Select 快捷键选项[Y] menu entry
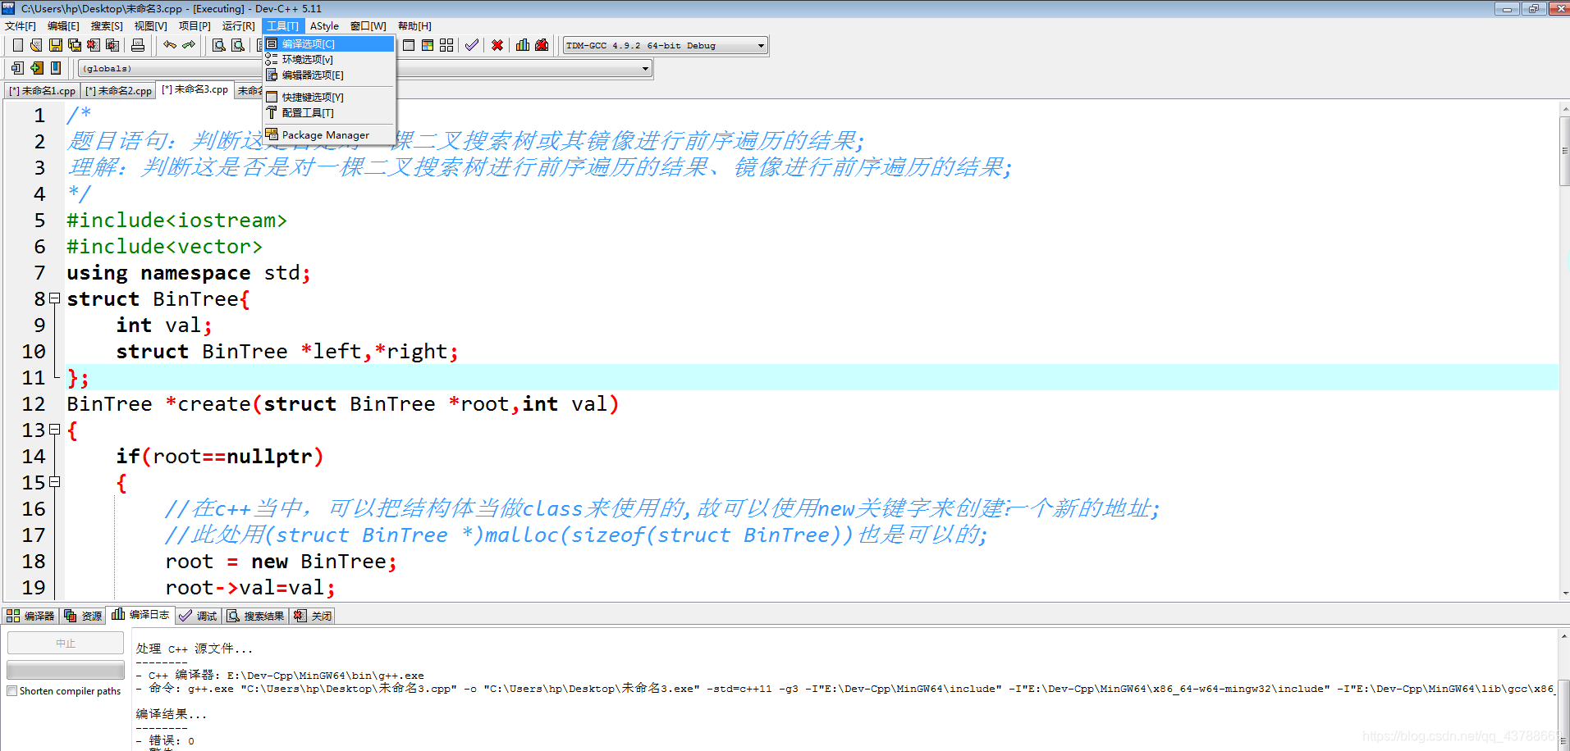The width and height of the screenshot is (1570, 751). (x=329, y=98)
